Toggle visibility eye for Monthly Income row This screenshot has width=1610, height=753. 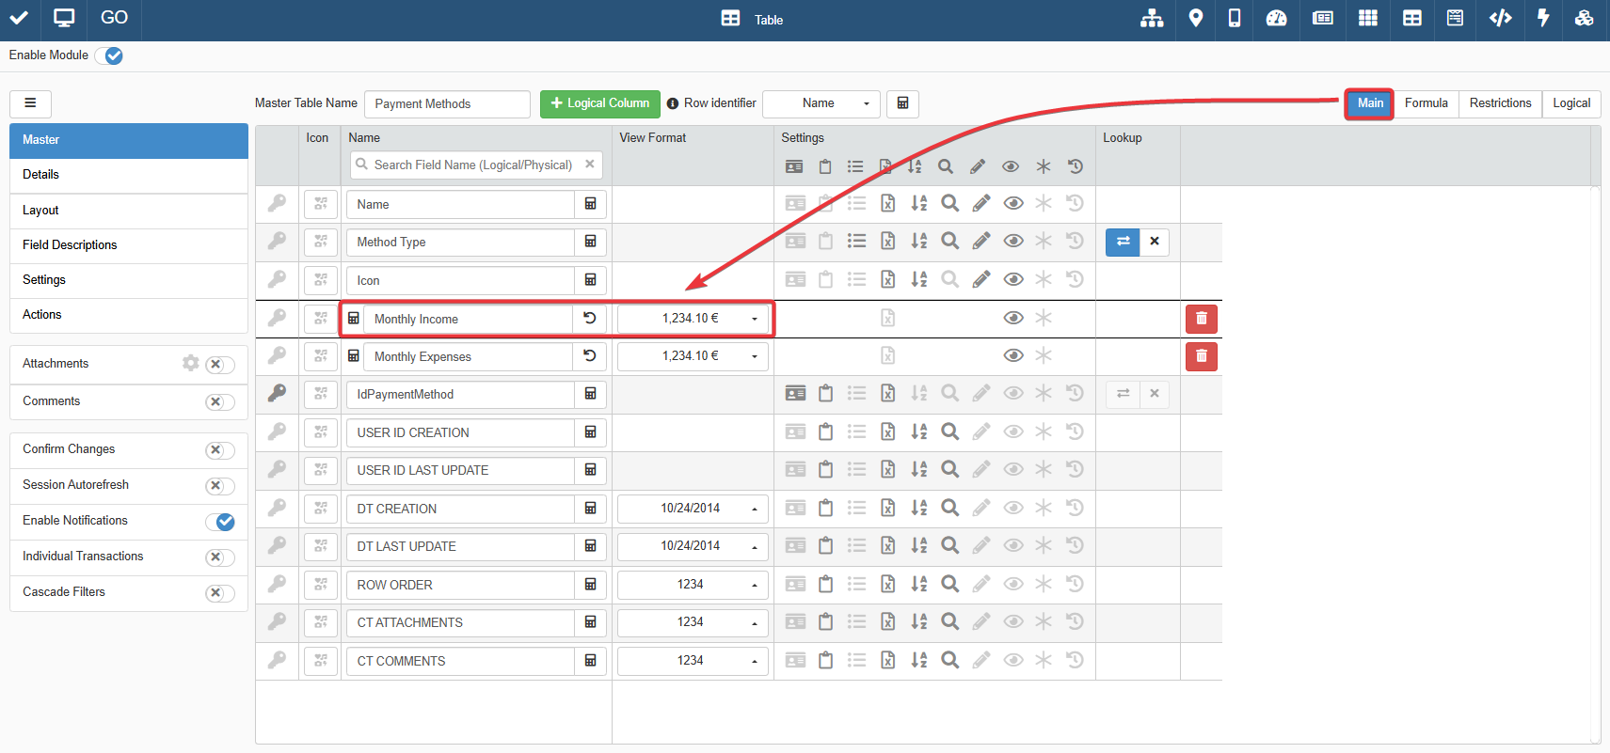1013,318
